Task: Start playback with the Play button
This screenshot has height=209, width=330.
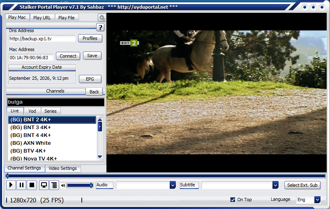Action: tap(11, 185)
